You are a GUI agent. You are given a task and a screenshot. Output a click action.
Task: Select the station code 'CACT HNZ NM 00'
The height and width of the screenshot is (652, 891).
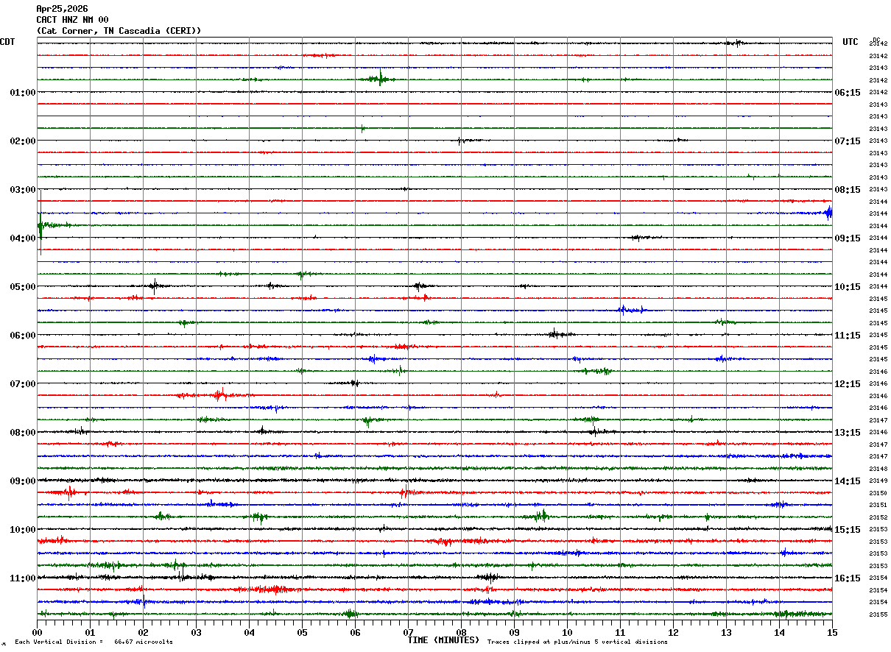72,20
